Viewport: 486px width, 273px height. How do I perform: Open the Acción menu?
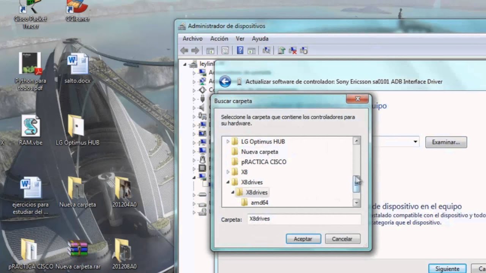219,39
